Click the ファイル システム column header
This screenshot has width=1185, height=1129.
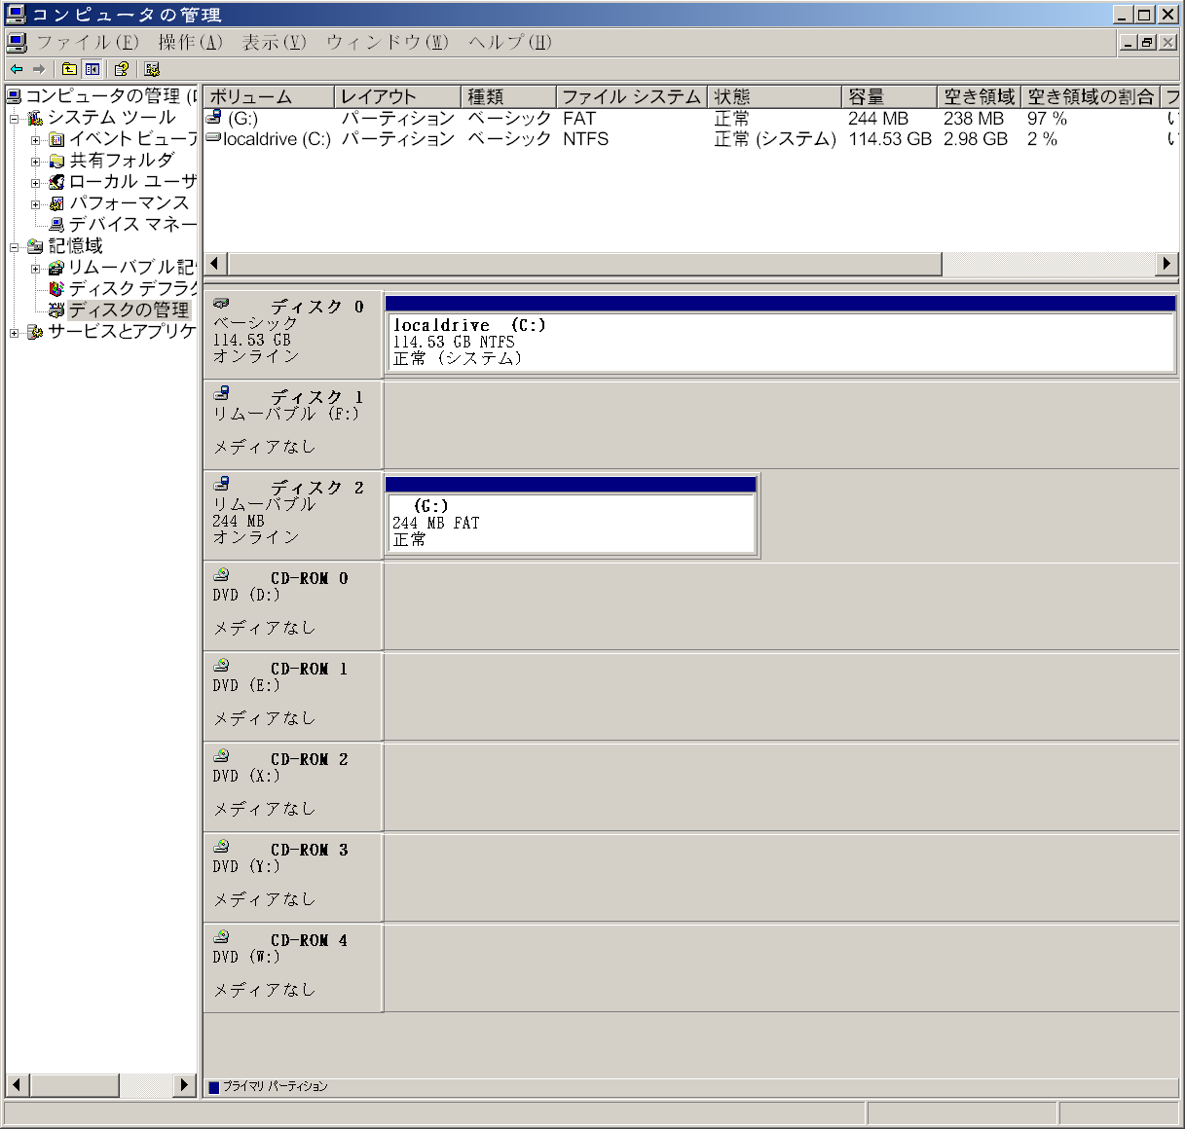coord(631,97)
